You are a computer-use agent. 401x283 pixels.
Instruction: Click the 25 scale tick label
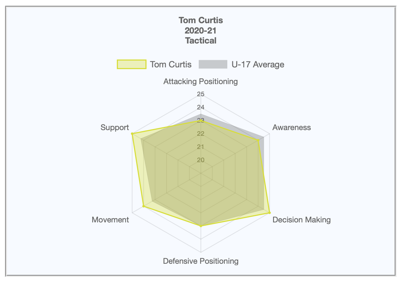pos(201,94)
